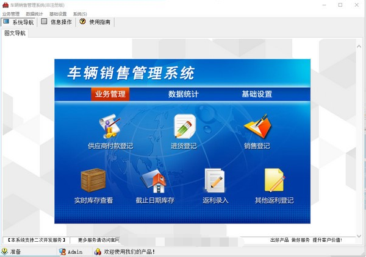Minimize the application window
Image resolution: width=366 pixels, height=257 pixels.
tap(325, 5)
